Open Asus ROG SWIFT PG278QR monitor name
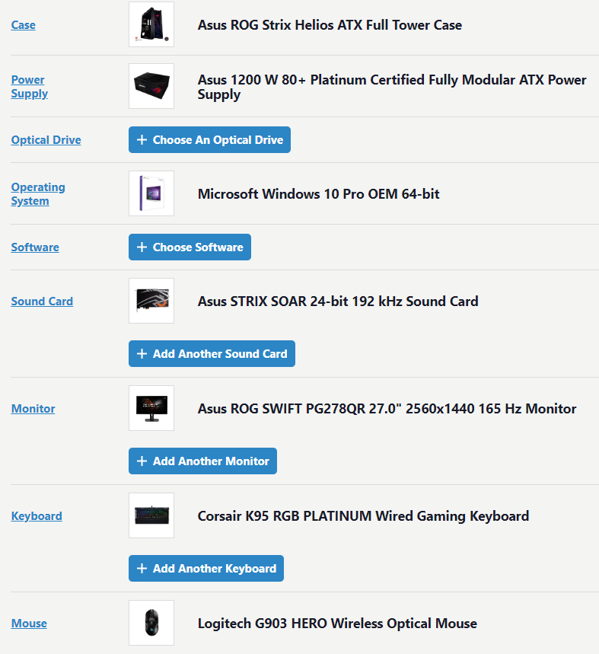Screen dimensions: 599x654 [387, 408]
